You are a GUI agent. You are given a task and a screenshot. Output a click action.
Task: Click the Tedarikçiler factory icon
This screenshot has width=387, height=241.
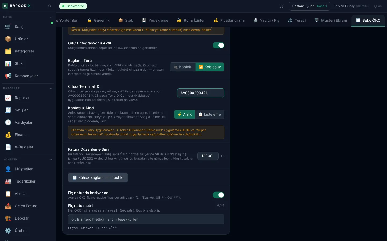[8, 181]
